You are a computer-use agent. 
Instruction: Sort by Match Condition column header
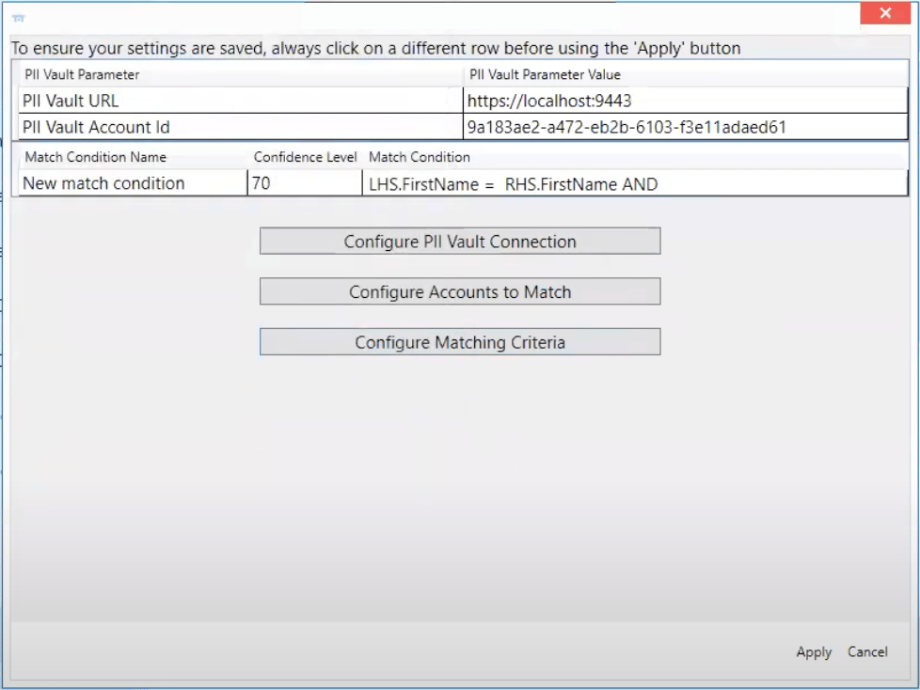635,157
